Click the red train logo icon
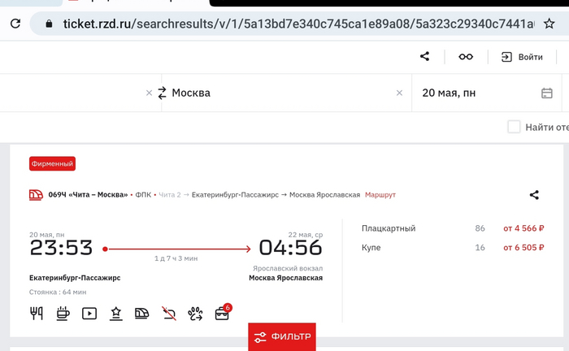Screen dimensions: 569x351 [36, 195]
